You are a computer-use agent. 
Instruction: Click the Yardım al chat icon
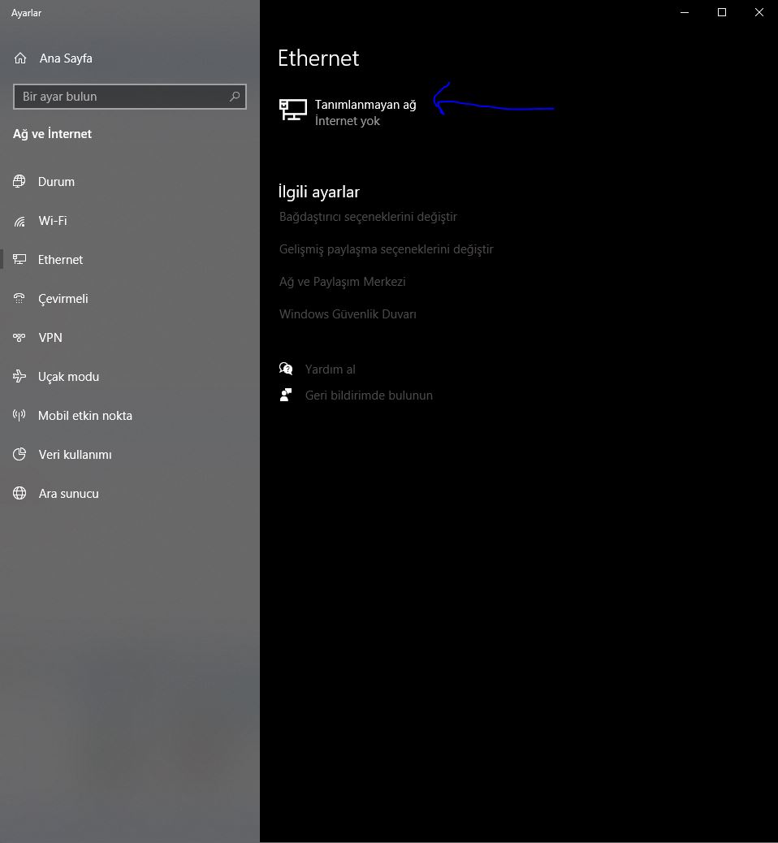pyautogui.click(x=286, y=369)
